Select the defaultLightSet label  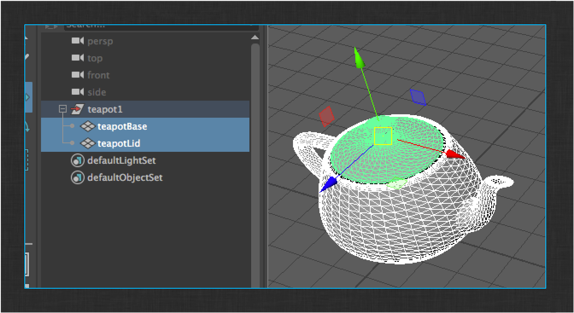tap(122, 160)
